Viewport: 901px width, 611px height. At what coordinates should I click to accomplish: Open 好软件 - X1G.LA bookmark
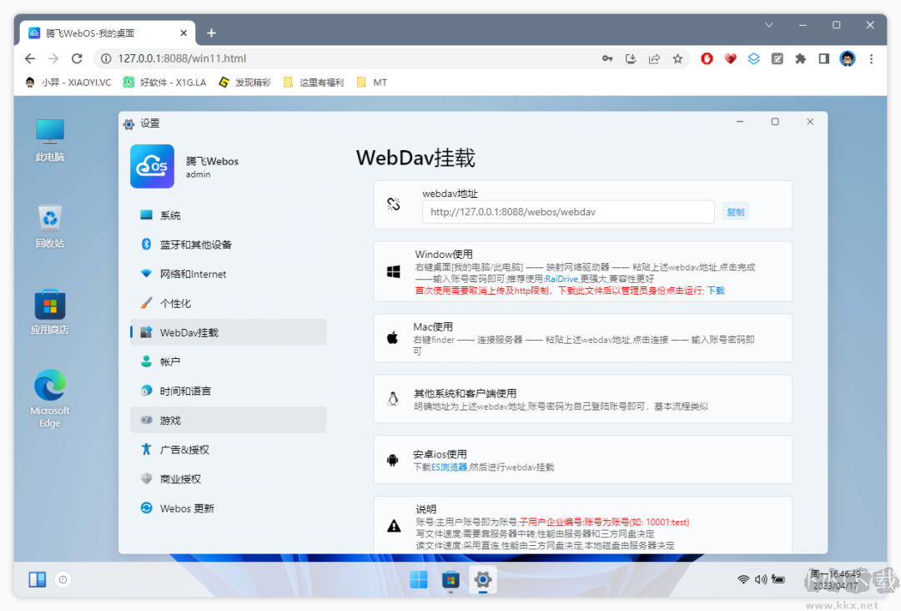click(x=165, y=83)
